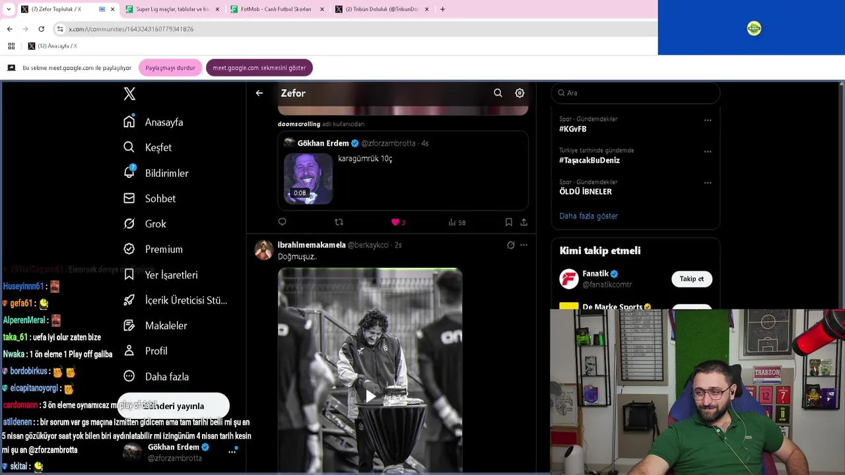Click Grok icon on ibrahimemakamela post

(510, 245)
